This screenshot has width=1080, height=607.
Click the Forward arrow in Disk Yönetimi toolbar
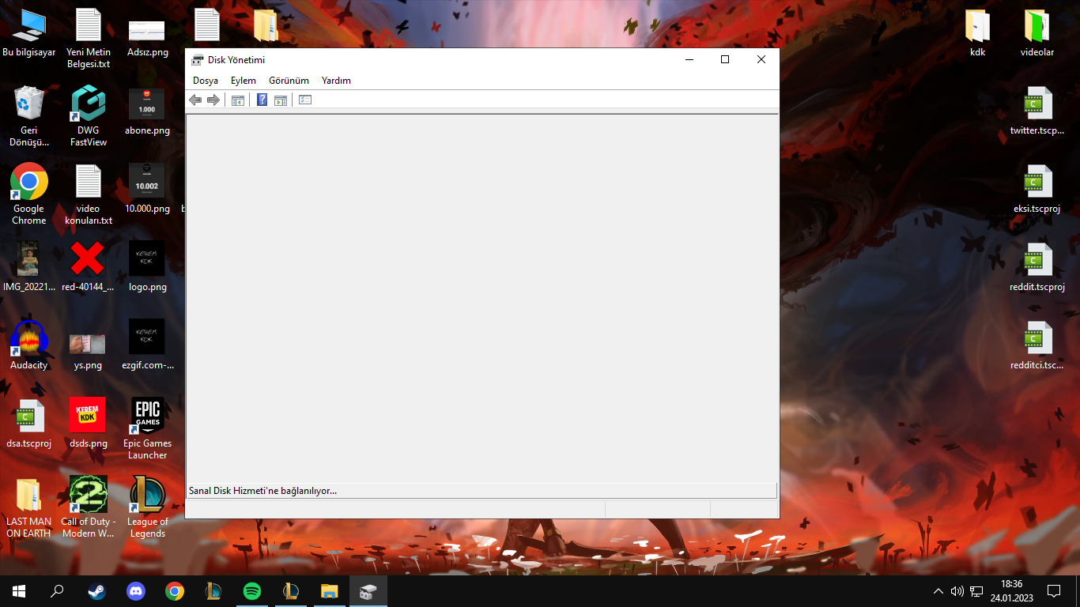click(213, 100)
